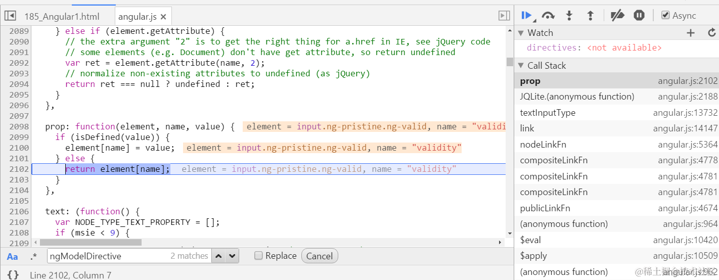Select the $apply stack frame
The width and height of the screenshot is (719, 280).
point(616,256)
